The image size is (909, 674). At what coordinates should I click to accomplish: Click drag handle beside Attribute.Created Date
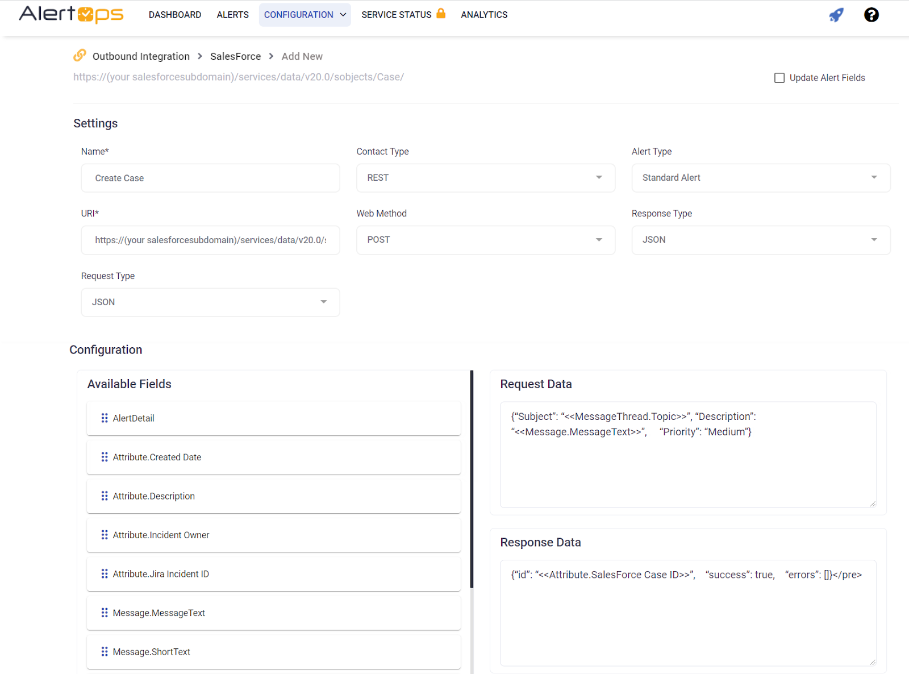(105, 457)
